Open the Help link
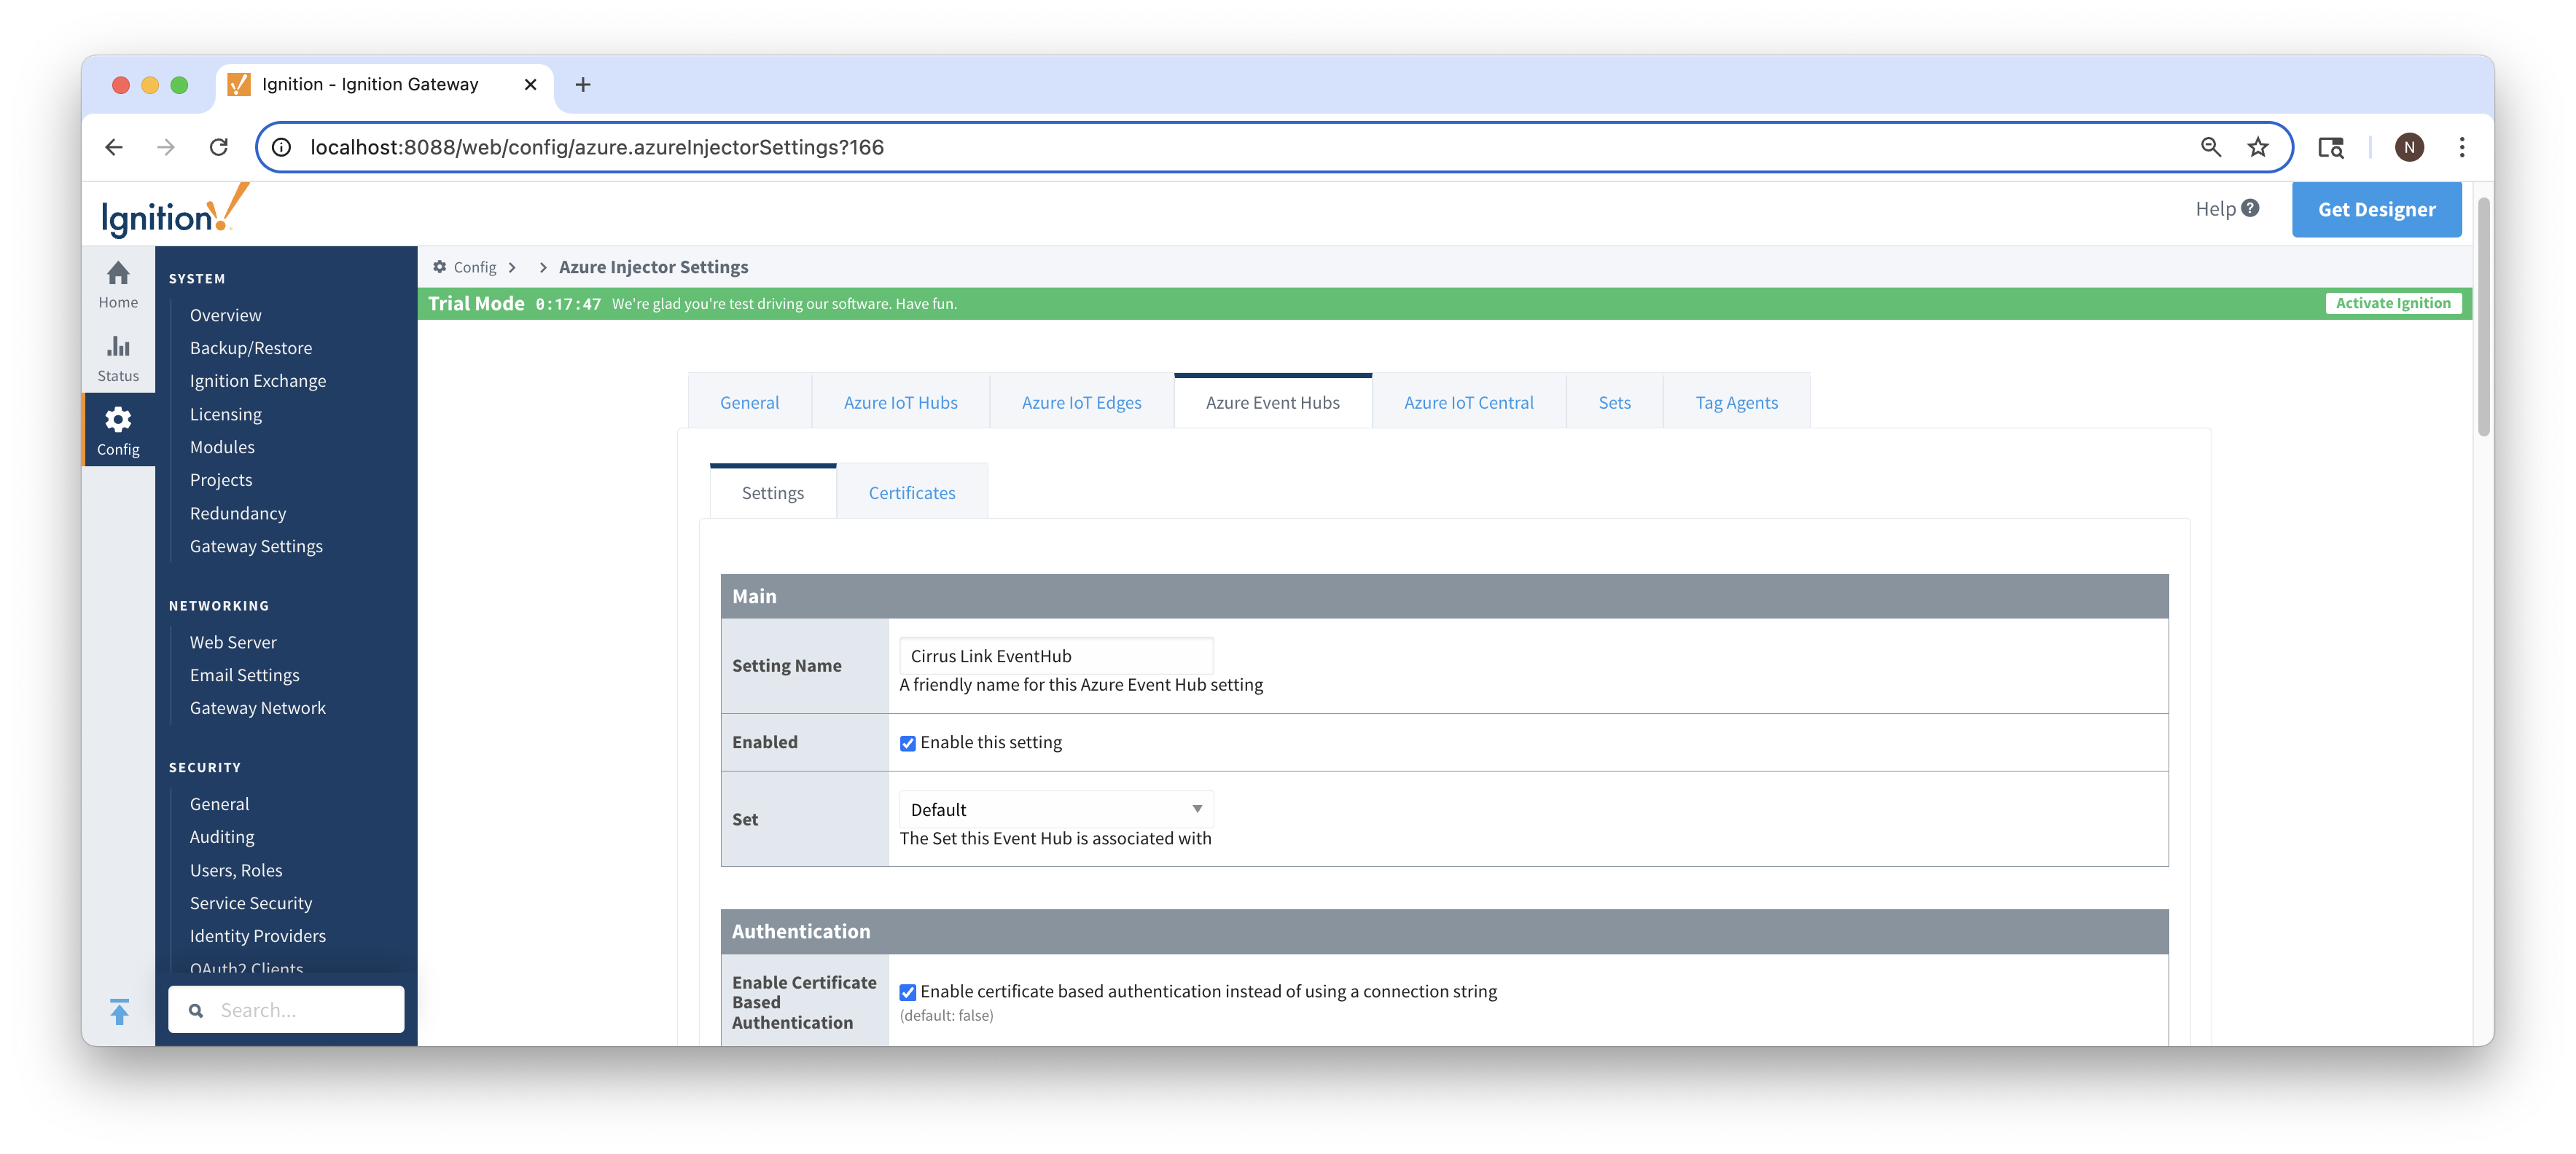 pyautogui.click(x=2226, y=209)
